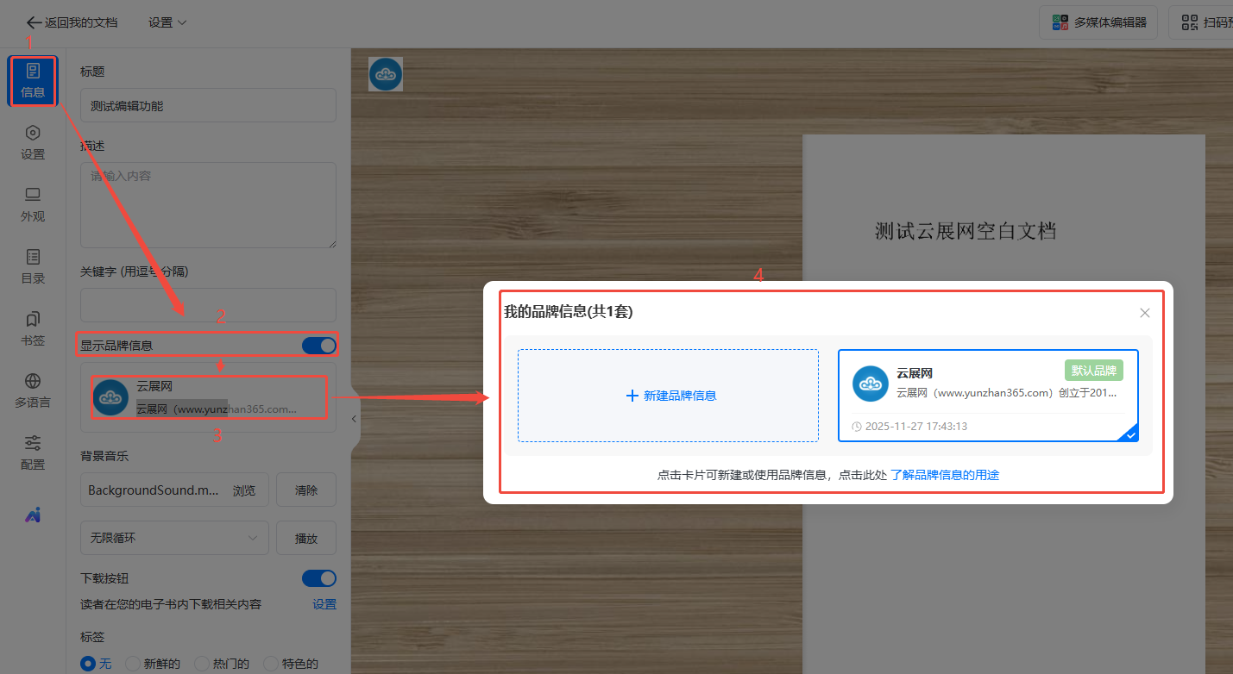1233x674 pixels.
Task: Open the 多媒体编辑器 button
Action: [x=1099, y=22]
